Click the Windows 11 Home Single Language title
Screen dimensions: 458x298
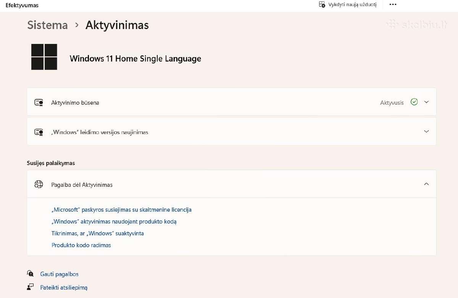click(x=135, y=59)
